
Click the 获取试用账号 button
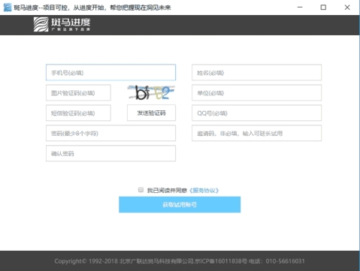tap(180, 205)
